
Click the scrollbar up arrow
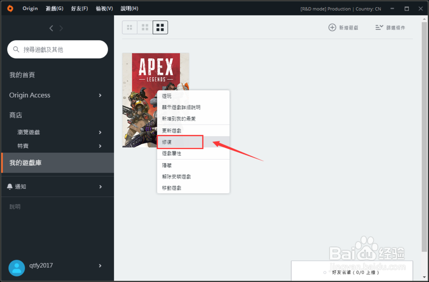click(424, 18)
